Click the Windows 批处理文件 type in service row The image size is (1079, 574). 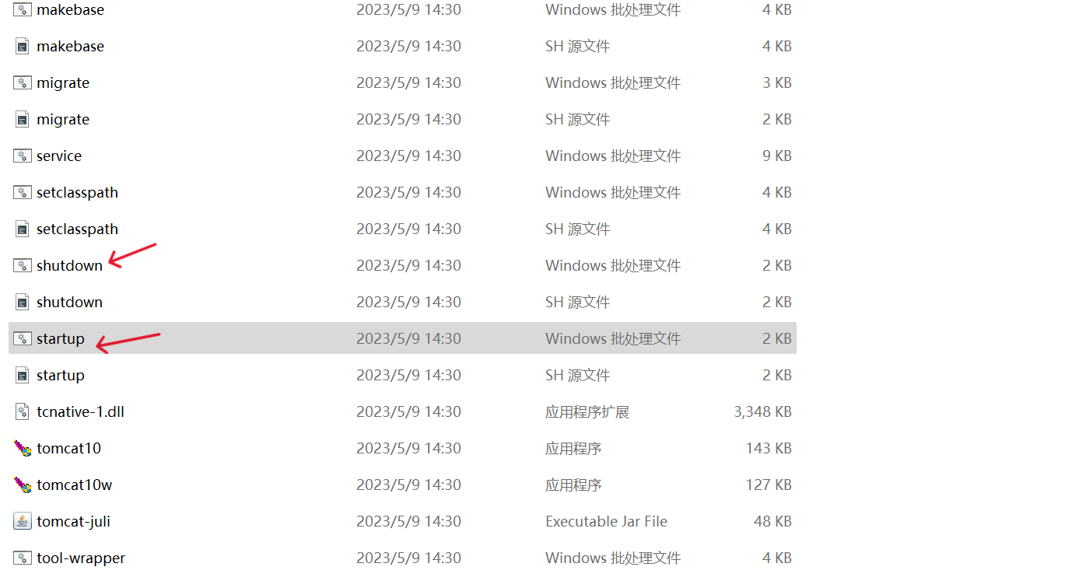[613, 156]
